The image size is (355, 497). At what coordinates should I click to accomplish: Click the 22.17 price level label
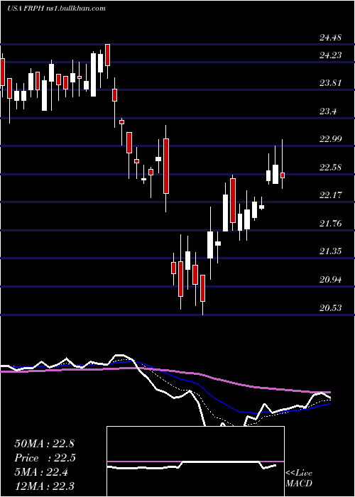click(x=330, y=195)
